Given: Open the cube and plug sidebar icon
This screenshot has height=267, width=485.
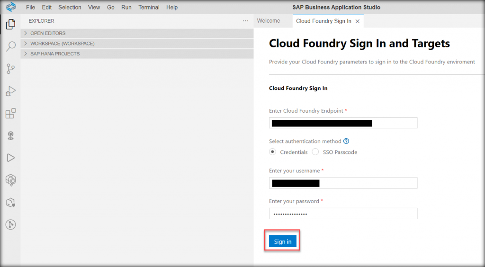Looking at the screenshot, I should coord(10,203).
